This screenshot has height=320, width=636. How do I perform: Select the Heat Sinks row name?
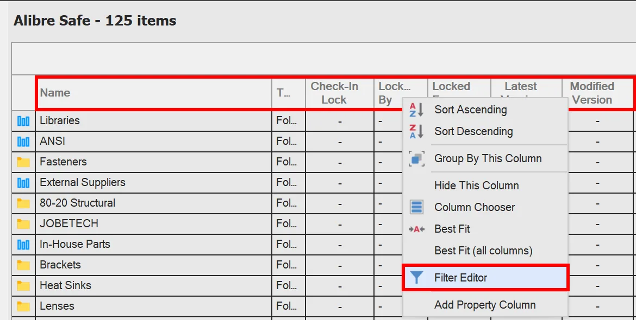pos(65,286)
